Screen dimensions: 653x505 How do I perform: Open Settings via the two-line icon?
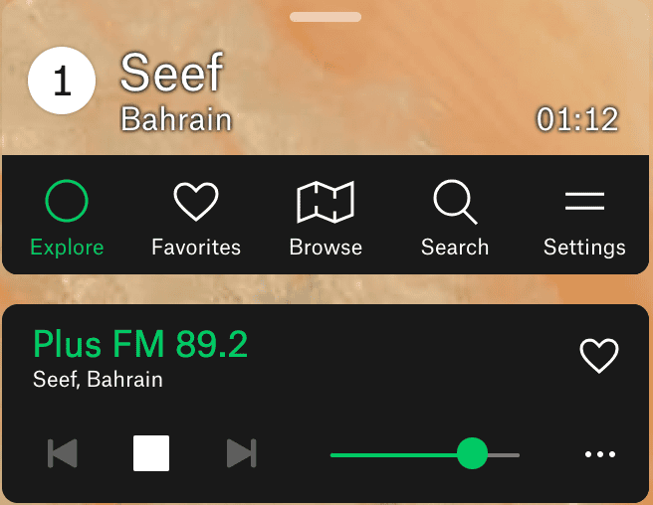coord(584,201)
